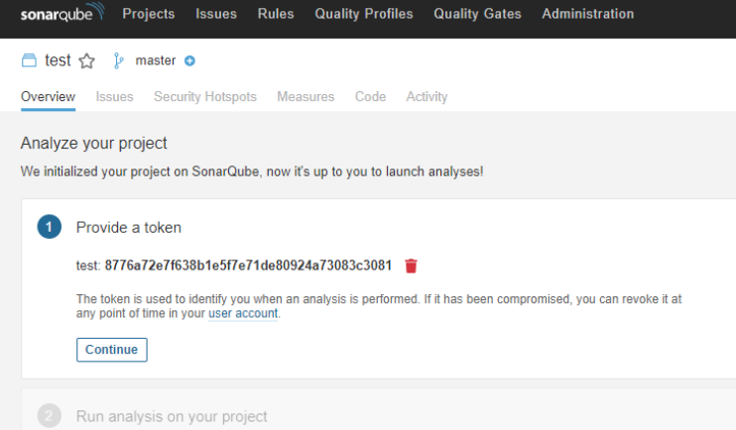Click the step 2 number badge
The image size is (736, 430).
point(49,416)
